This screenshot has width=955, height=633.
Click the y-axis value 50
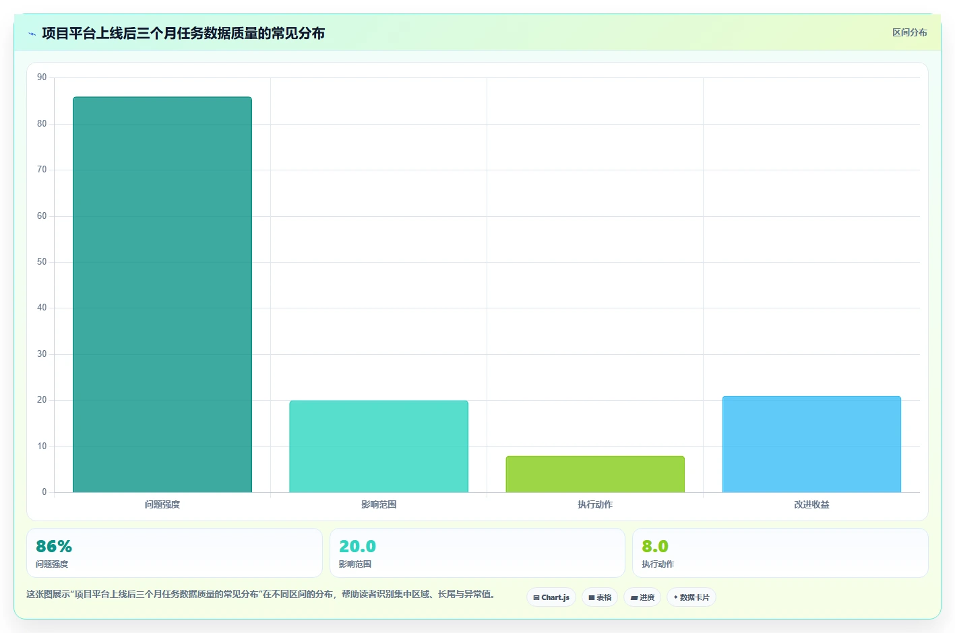pyautogui.click(x=42, y=262)
